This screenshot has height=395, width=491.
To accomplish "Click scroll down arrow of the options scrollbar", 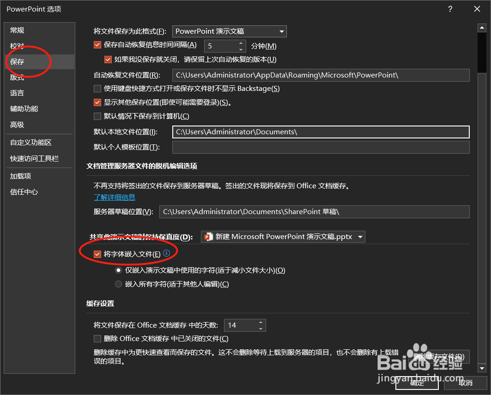I will pyautogui.click(x=482, y=368).
